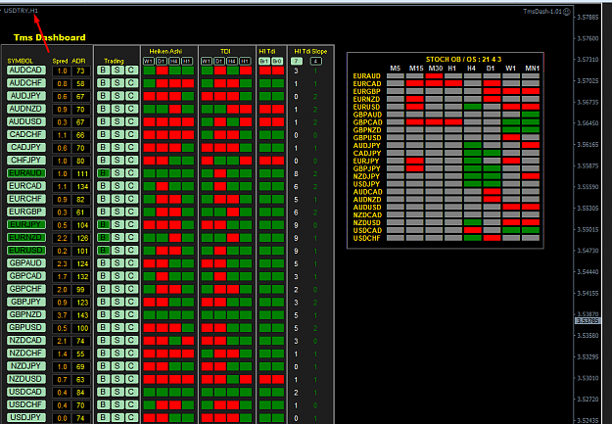Open the GBPJPY symbol button
Screen dimensions: 612x424
tap(26, 303)
